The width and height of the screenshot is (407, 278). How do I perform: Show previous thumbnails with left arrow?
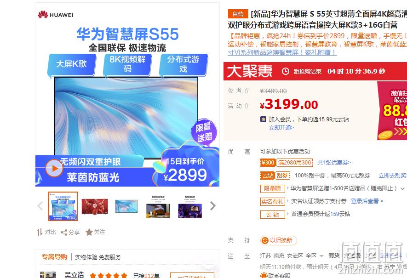tap(40, 206)
